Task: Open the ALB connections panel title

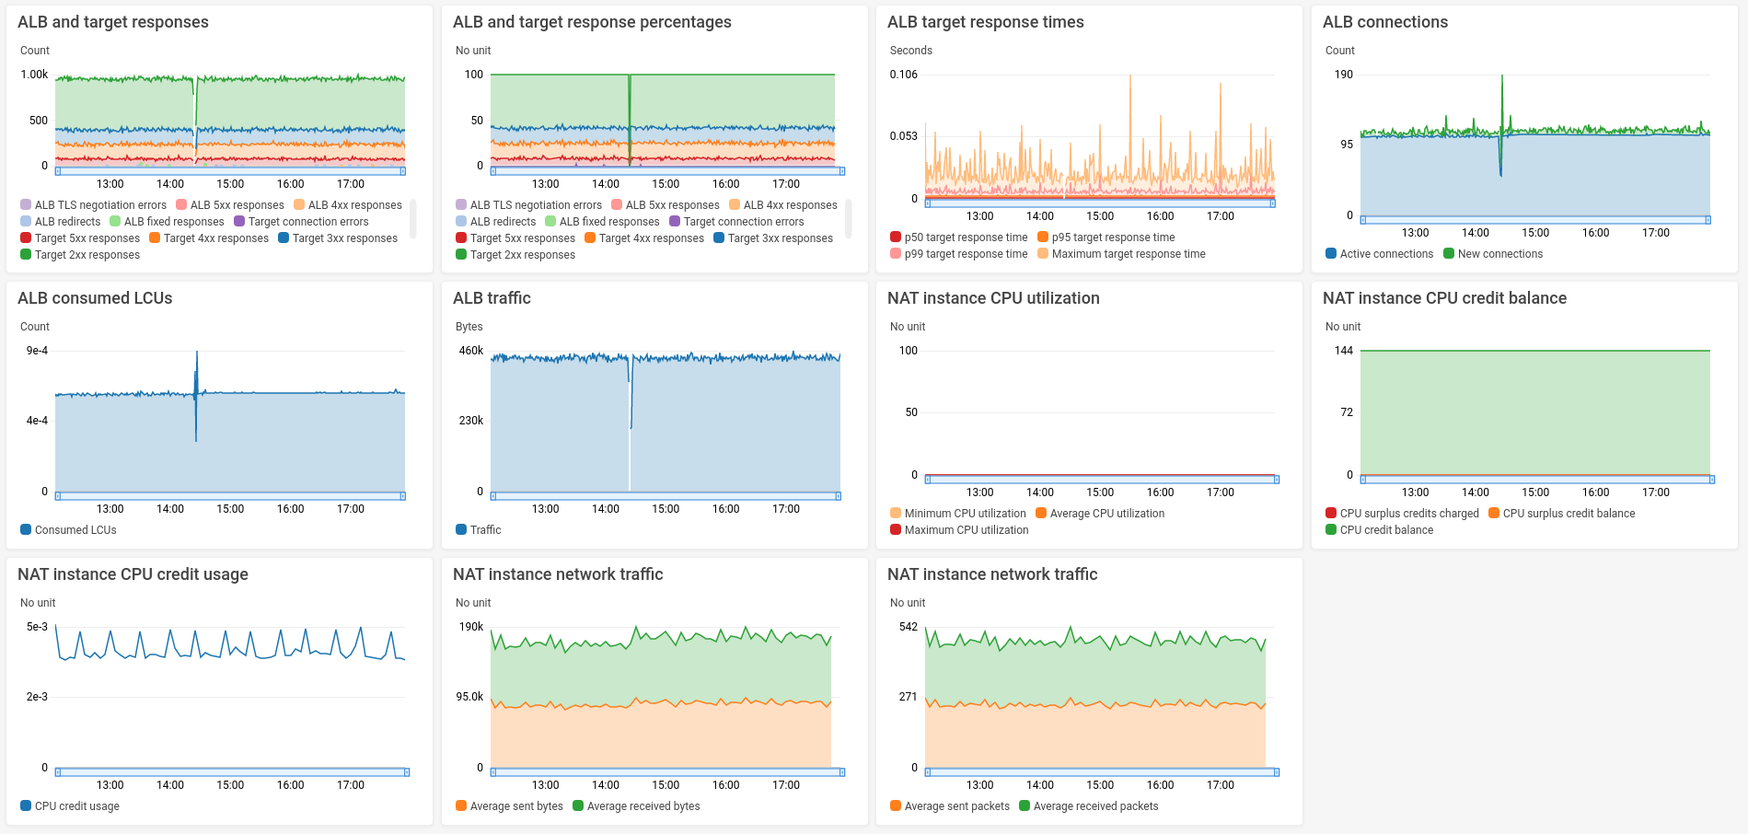Action: point(1385,22)
